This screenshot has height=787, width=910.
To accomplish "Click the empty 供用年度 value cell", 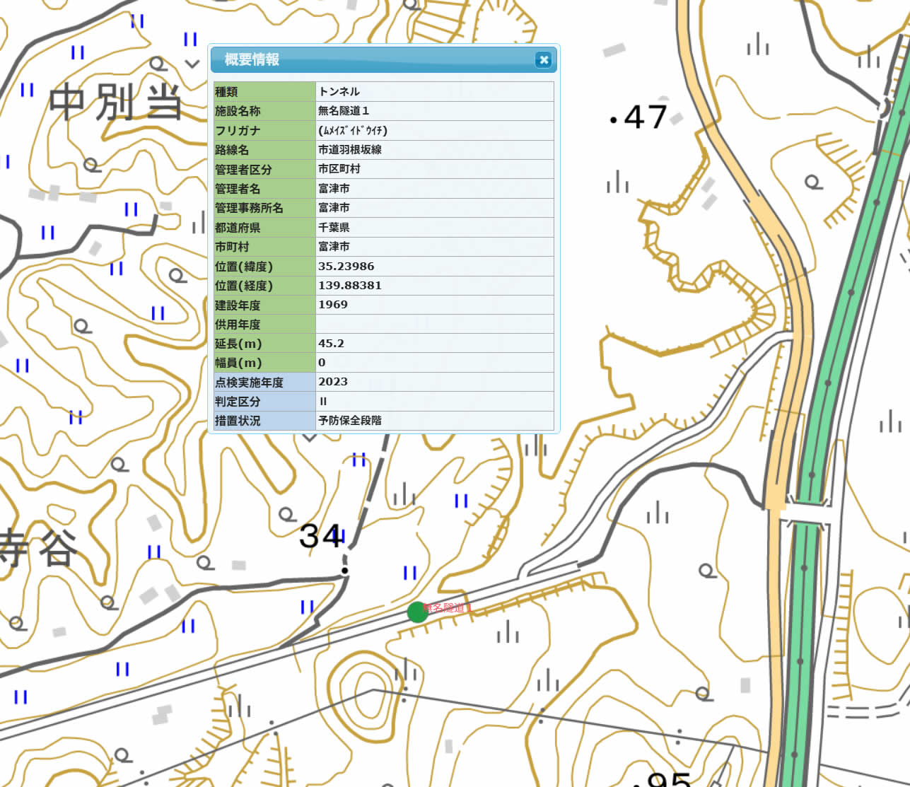I will (434, 325).
